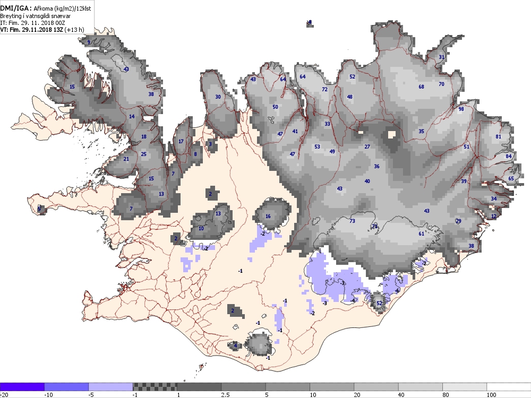Click the 'IT: Fim. 29. 11. 2018 00Z' line

[x=32, y=23]
